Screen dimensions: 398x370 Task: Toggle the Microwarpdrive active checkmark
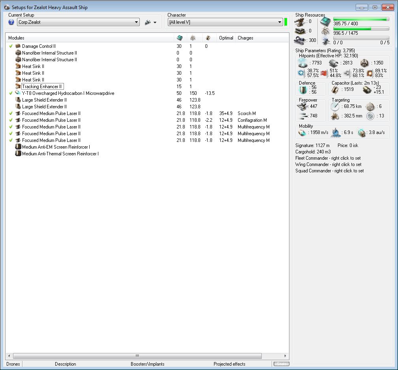click(11, 93)
